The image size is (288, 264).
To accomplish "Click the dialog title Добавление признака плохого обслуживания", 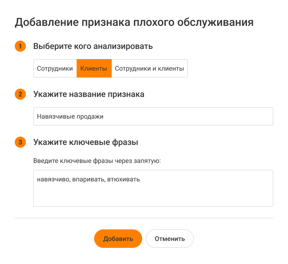I will 134,22.
